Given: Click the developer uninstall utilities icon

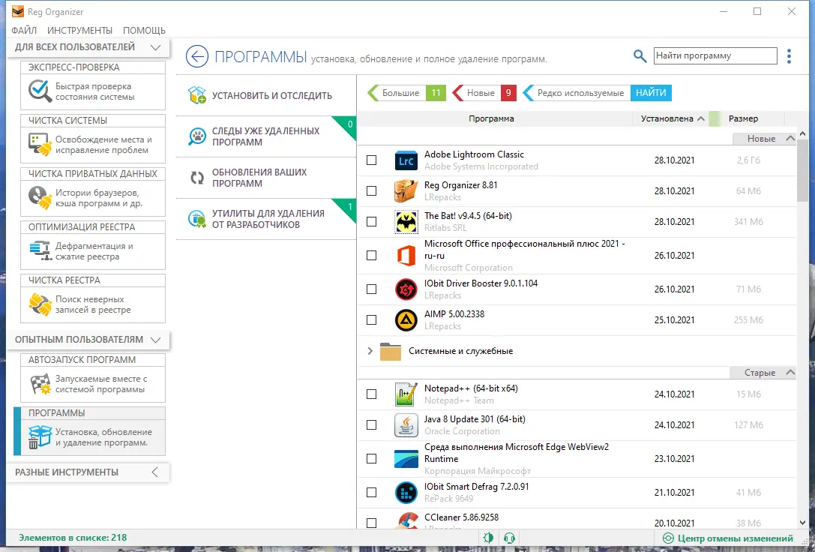Looking at the screenshot, I should point(197,219).
